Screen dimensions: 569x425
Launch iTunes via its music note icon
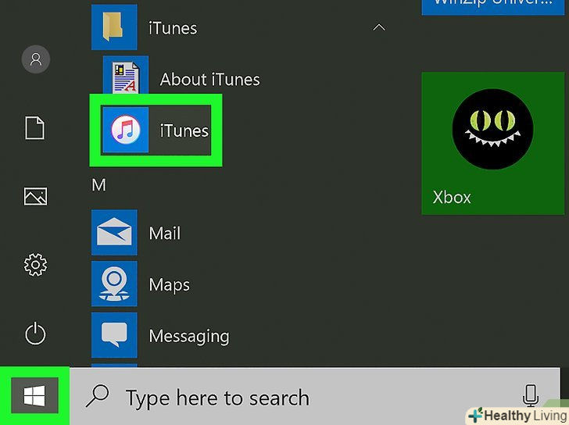(x=126, y=130)
